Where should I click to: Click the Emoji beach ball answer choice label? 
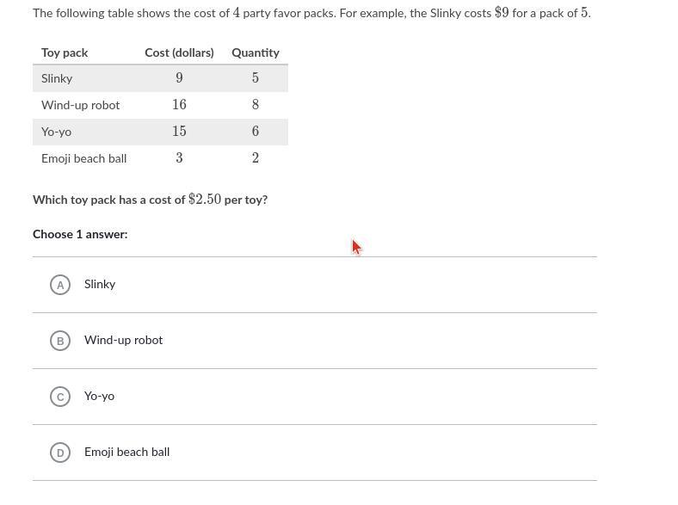click(x=126, y=452)
